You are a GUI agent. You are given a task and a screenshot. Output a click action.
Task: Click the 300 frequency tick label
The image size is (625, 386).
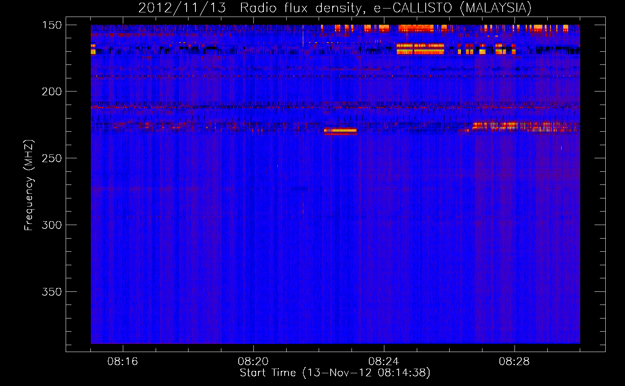pyautogui.click(x=52, y=225)
